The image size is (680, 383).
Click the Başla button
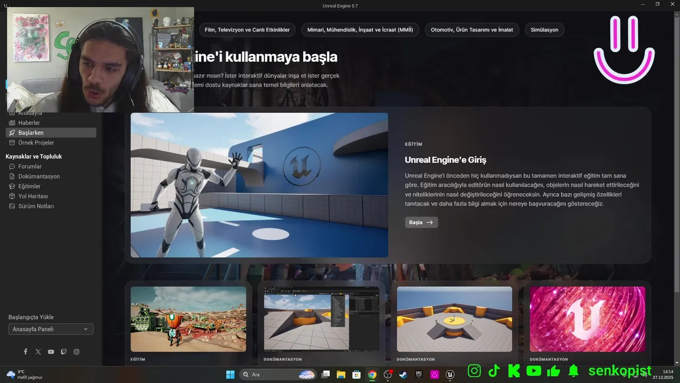(x=421, y=222)
